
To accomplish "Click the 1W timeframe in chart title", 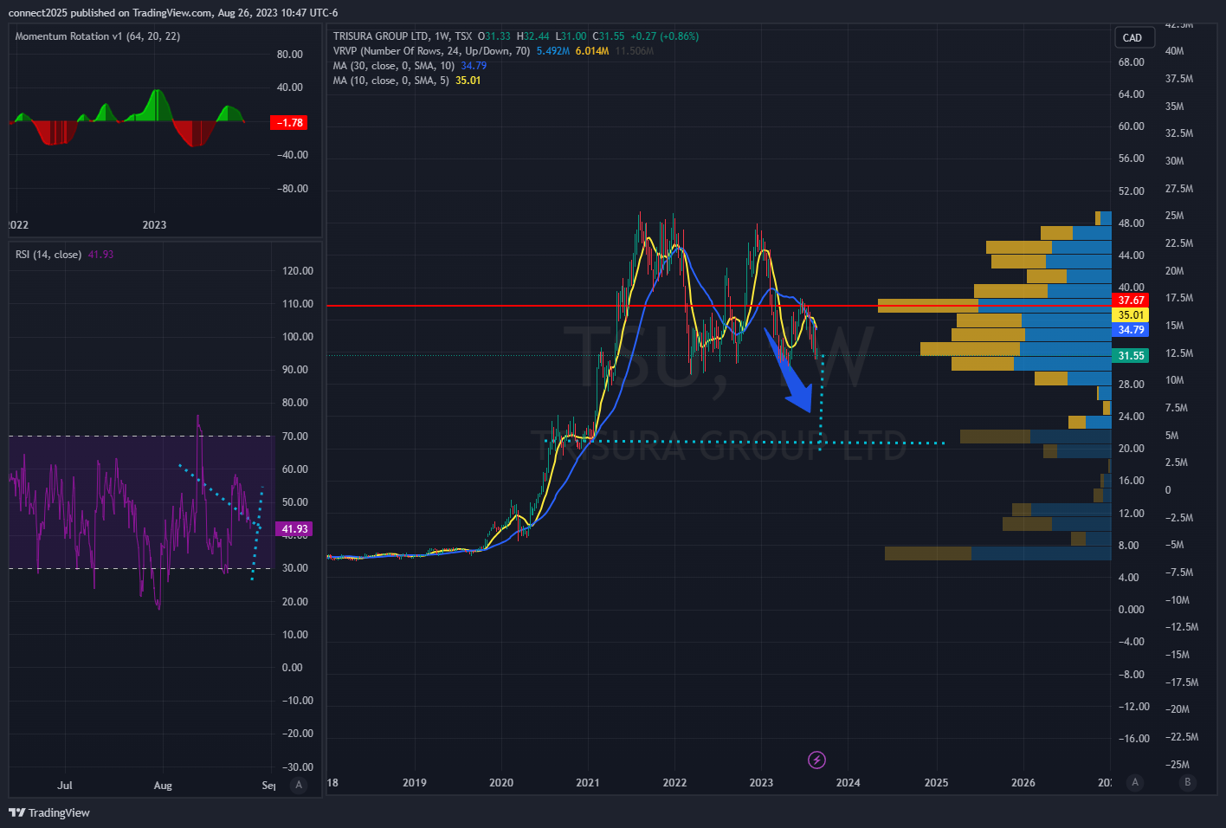I will tap(442, 36).
